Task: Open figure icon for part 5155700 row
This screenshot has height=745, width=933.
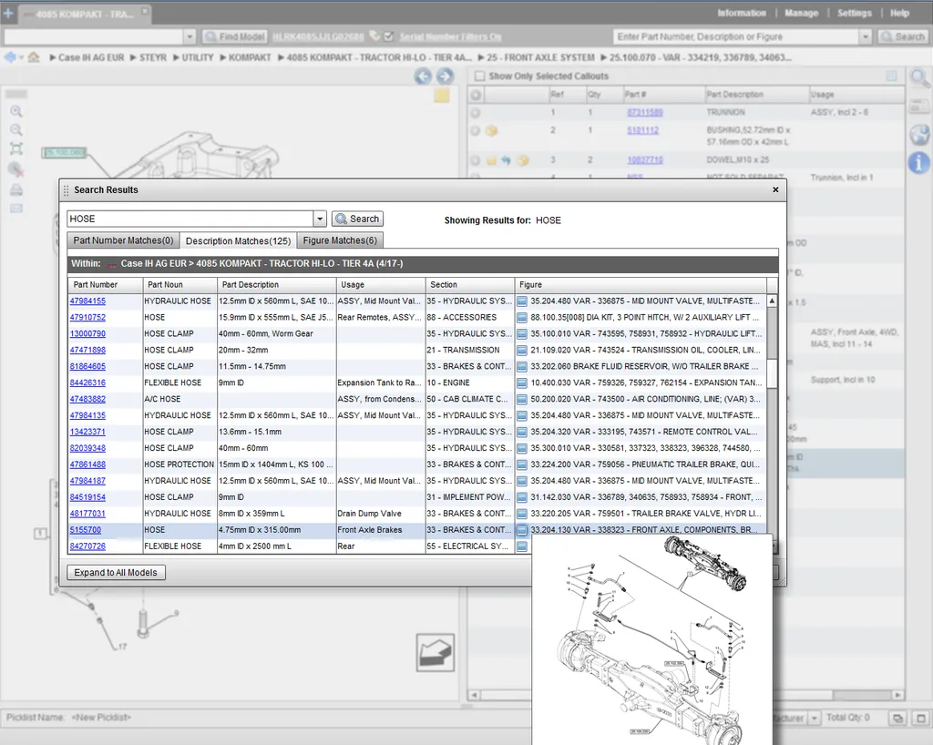Action: click(522, 530)
